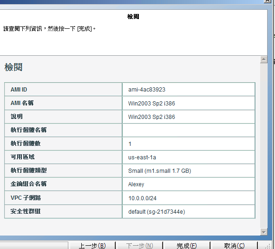Click the window resize grip at corner
Screen dimensions: 275x249
(x=268, y=246)
